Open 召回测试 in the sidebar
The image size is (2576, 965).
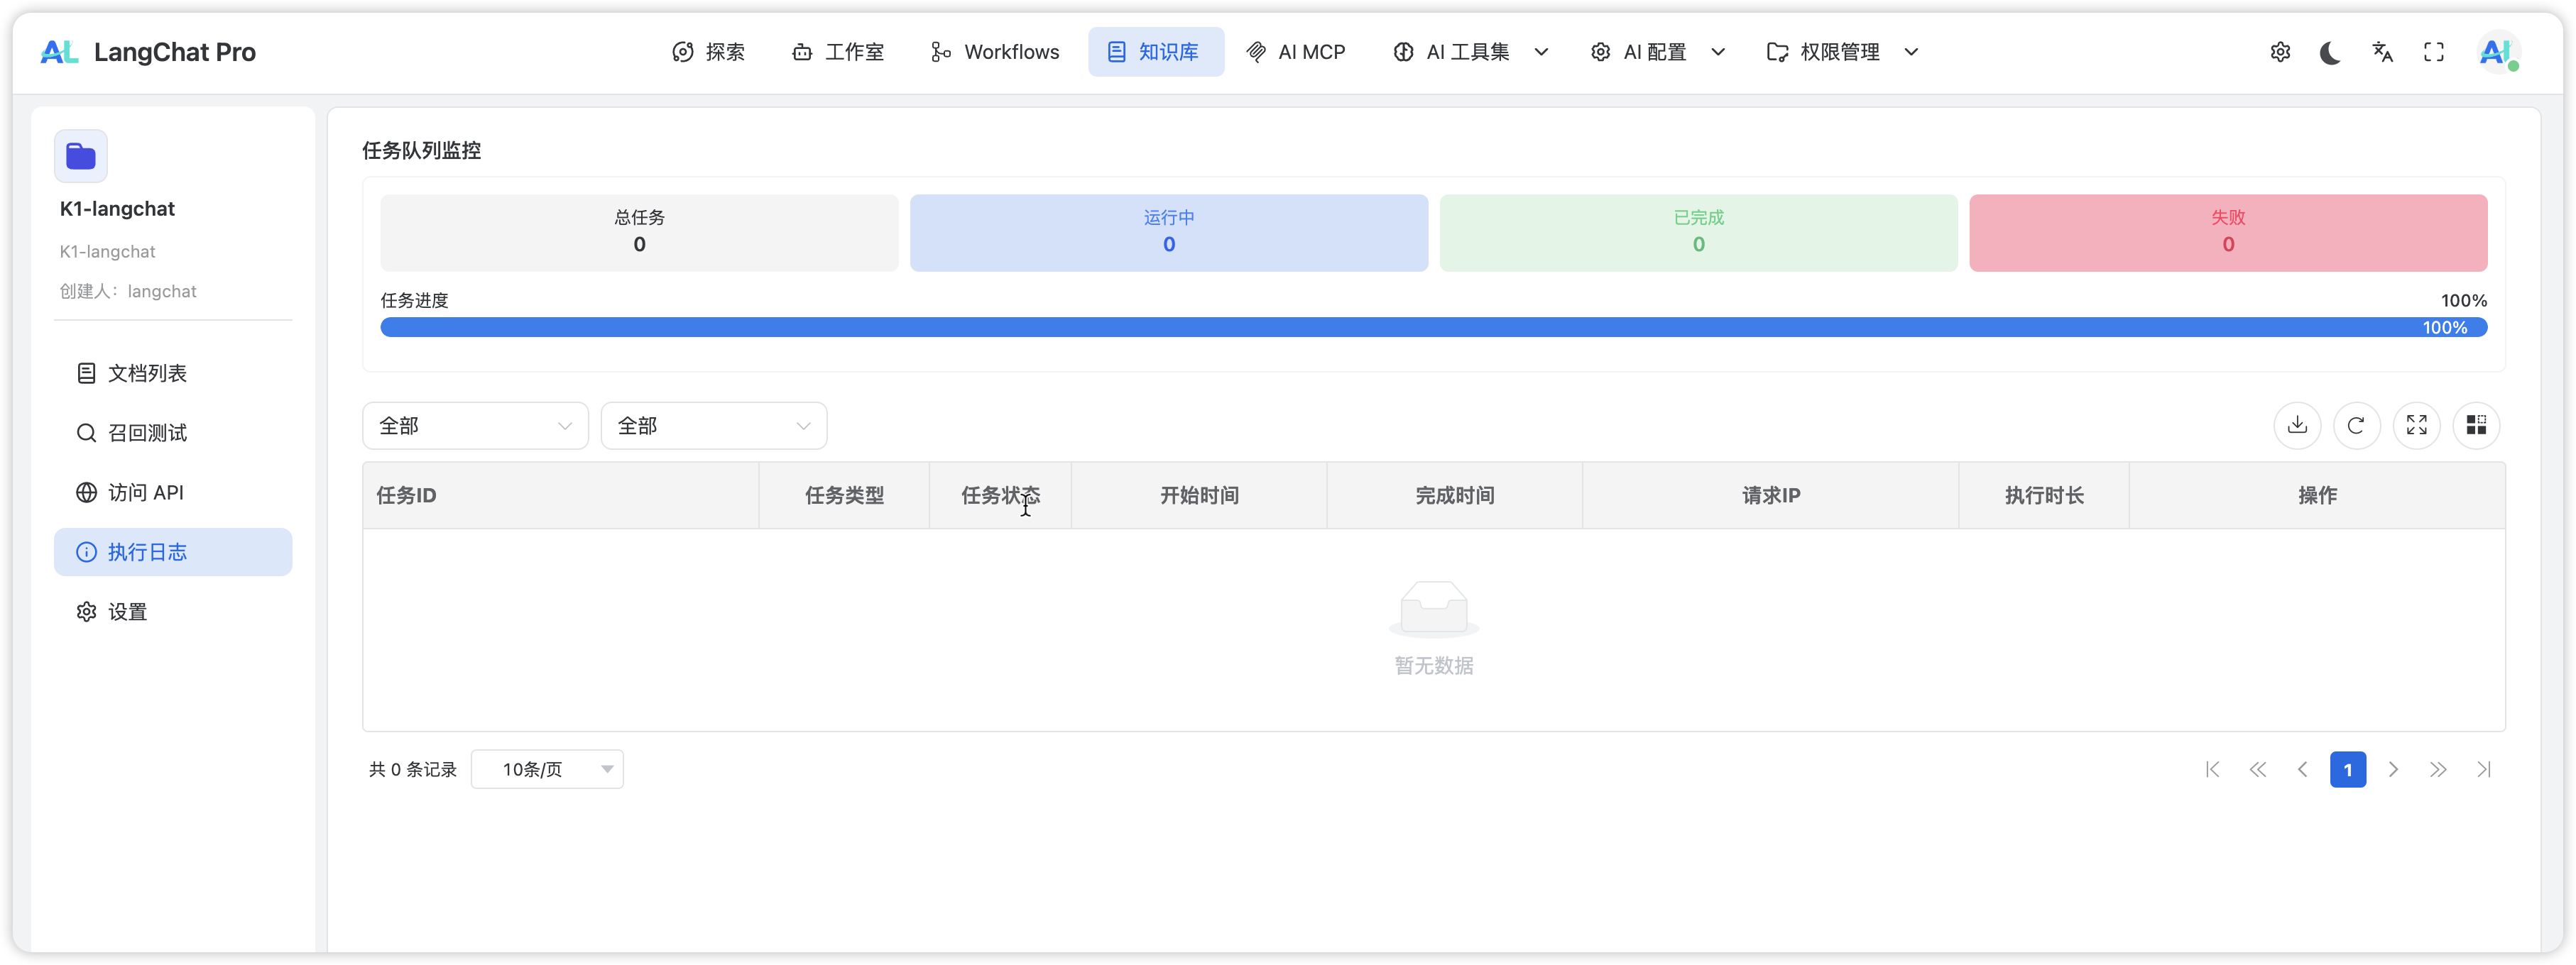147,433
